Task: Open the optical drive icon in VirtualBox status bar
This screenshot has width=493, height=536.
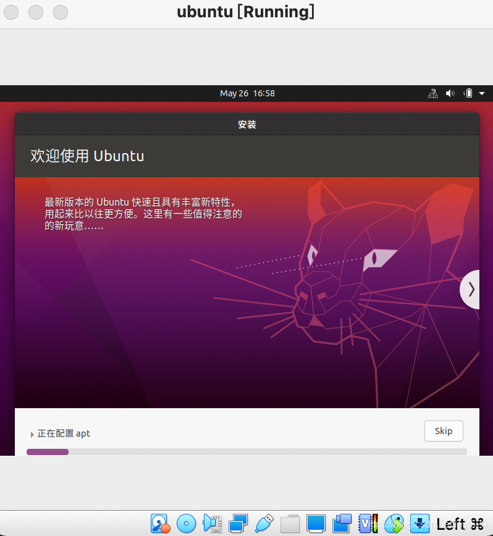Action: pos(187,524)
